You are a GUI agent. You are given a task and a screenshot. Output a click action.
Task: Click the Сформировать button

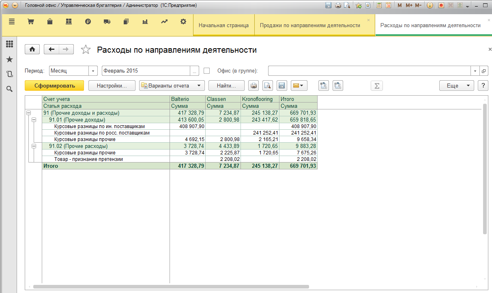[x=54, y=86]
